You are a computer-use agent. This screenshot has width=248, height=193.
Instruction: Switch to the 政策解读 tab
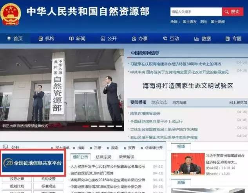(x=127, y=157)
